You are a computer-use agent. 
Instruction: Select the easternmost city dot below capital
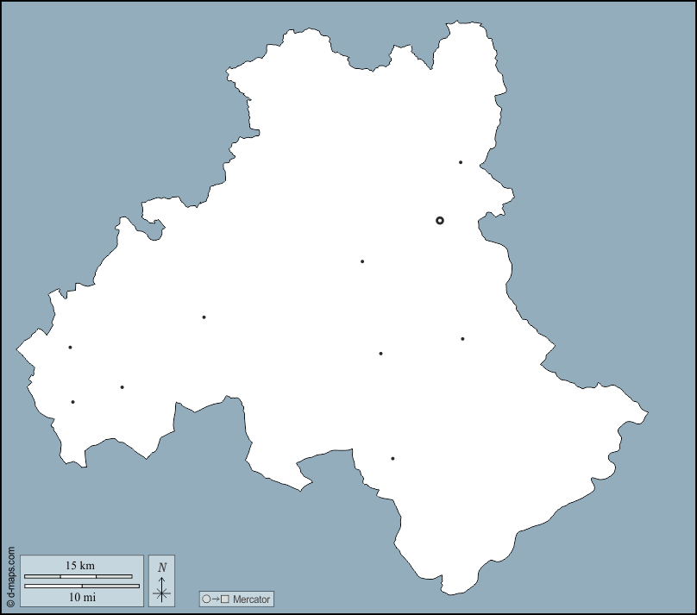click(462, 339)
